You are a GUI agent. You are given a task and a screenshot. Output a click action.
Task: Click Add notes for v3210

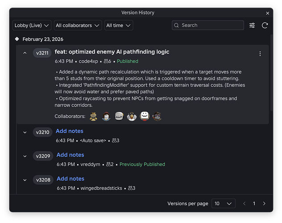point(70,131)
